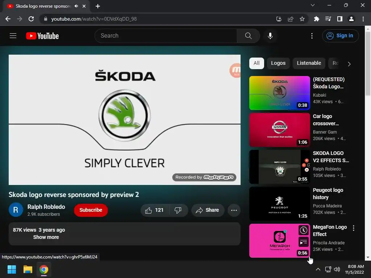Open the clock showing 8:08 AM
The image size is (371, 278).
(355, 269)
